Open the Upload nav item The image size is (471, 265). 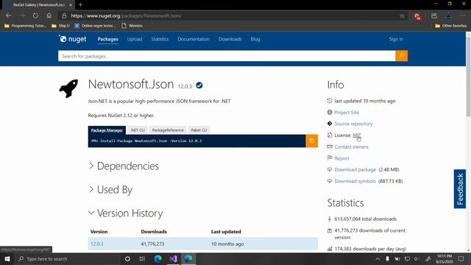click(x=135, y=39)
